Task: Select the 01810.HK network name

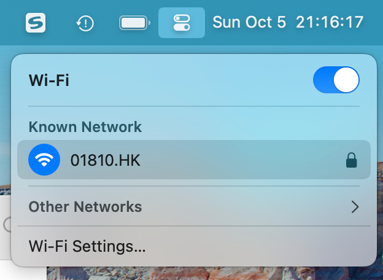Action: [106, 160]
